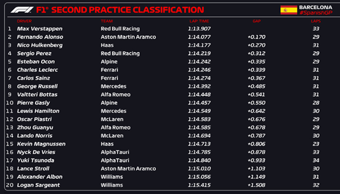Click Aston Martin Aramco team for Alonso
Viewport: 340px width, 194px height.
pyautogui.click(x=128, y=37)
